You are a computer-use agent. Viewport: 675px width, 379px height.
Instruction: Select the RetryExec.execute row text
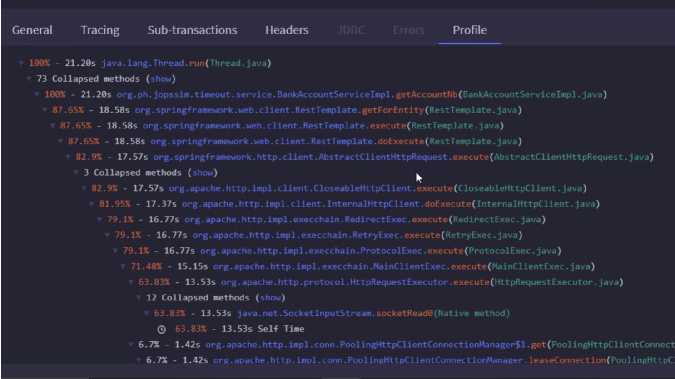click(318, 235)
